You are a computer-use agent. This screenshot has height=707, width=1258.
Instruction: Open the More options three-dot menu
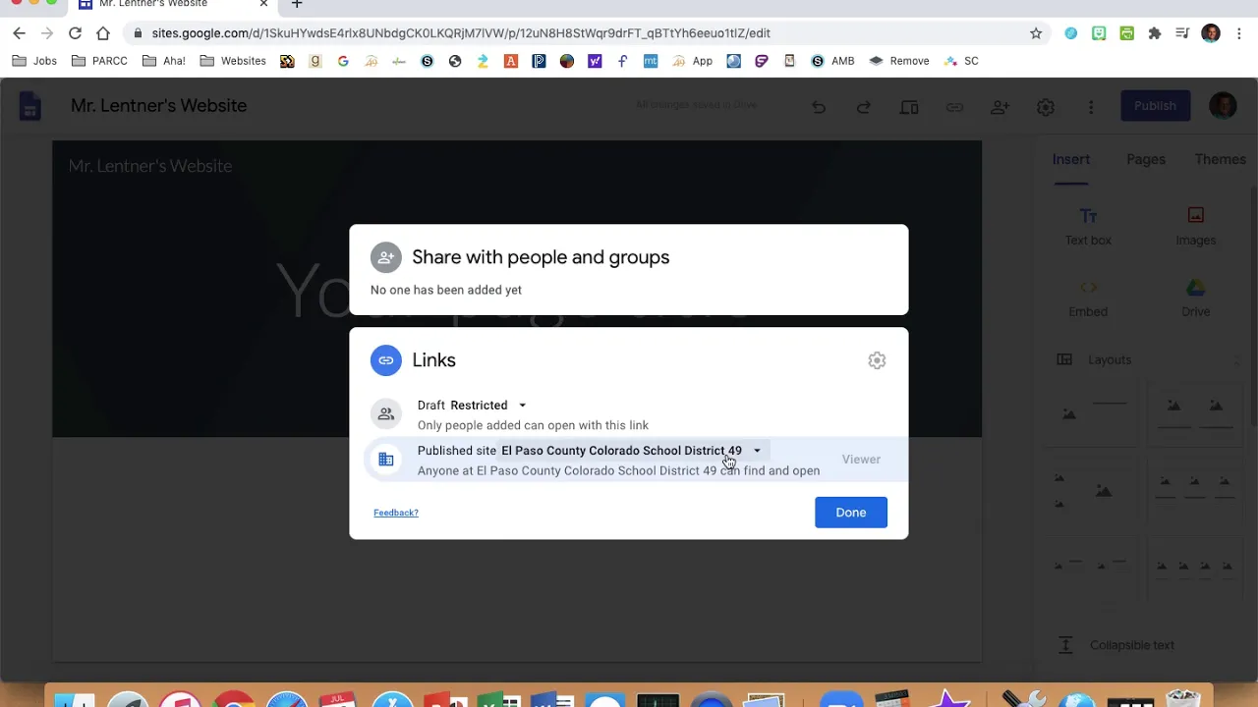(x=1091, y=107)
